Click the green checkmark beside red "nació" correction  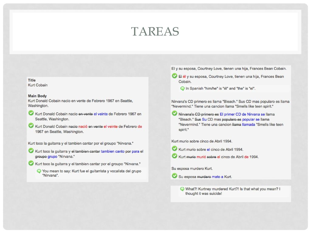click(31, 125)
